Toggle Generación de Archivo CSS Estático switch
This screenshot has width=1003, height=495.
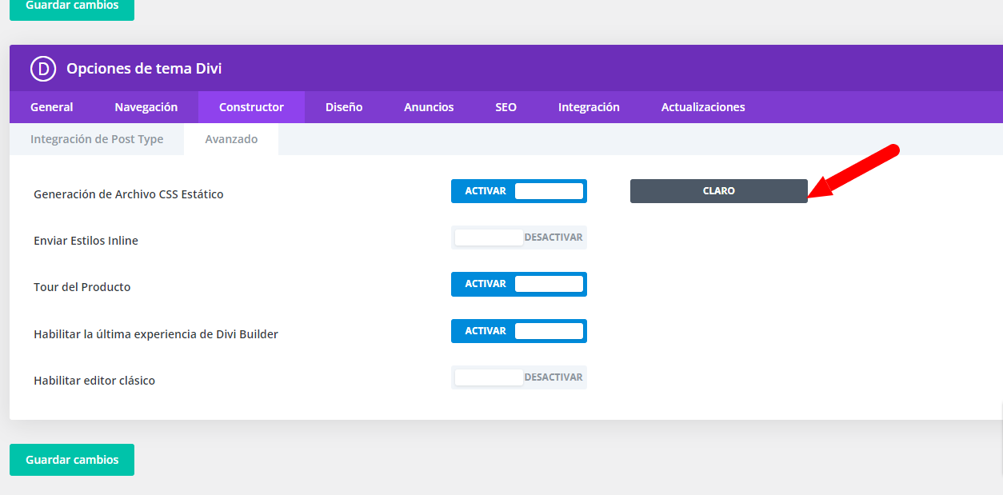519,191
